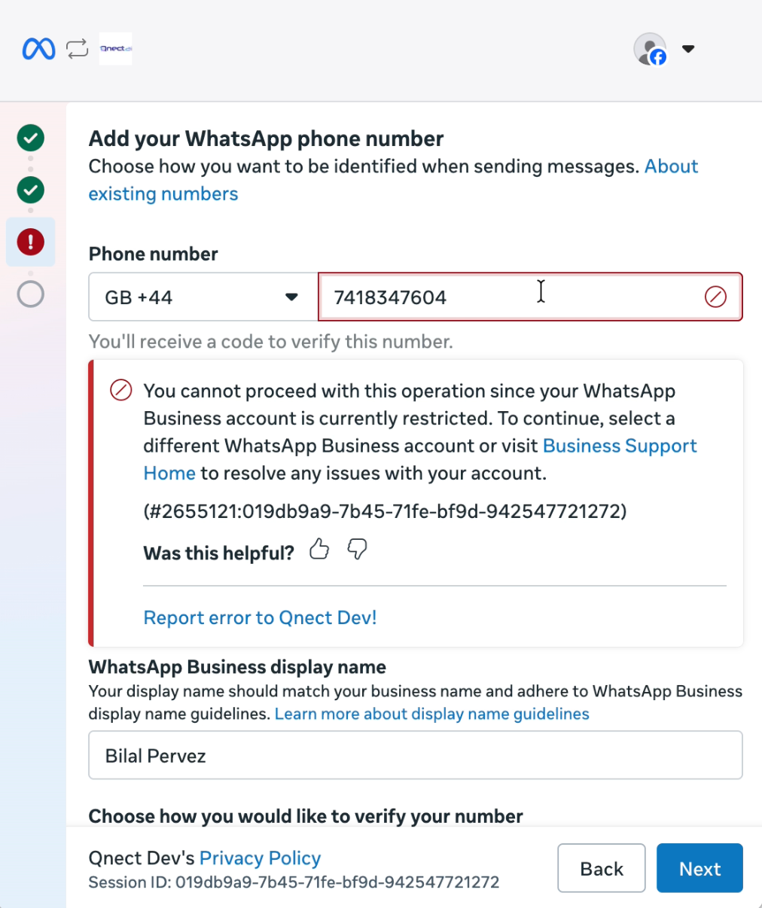This screenshot has height=908, width=762.
Task: Click the display name field with Bilal Pervez
Action: coord(416,755)
